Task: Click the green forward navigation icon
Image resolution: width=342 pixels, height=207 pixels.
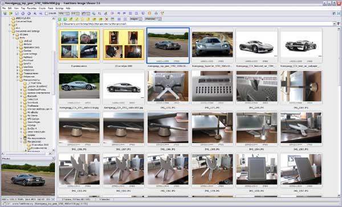Action: pos(65,19)
